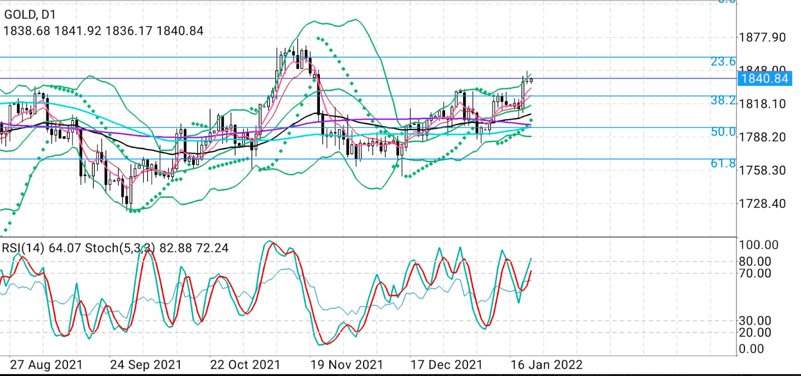Click Fibonacci level label 61.8
This screenshot has width=801, height=376.
tap(723, 163)
